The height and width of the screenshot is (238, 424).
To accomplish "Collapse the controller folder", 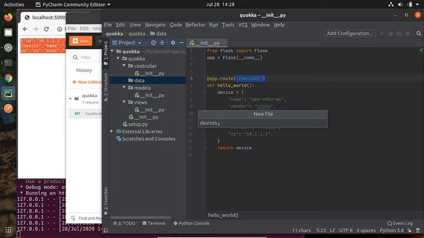I will coord(124,65).
